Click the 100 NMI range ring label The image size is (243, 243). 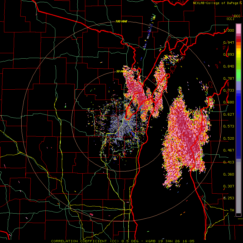[121, 21]
